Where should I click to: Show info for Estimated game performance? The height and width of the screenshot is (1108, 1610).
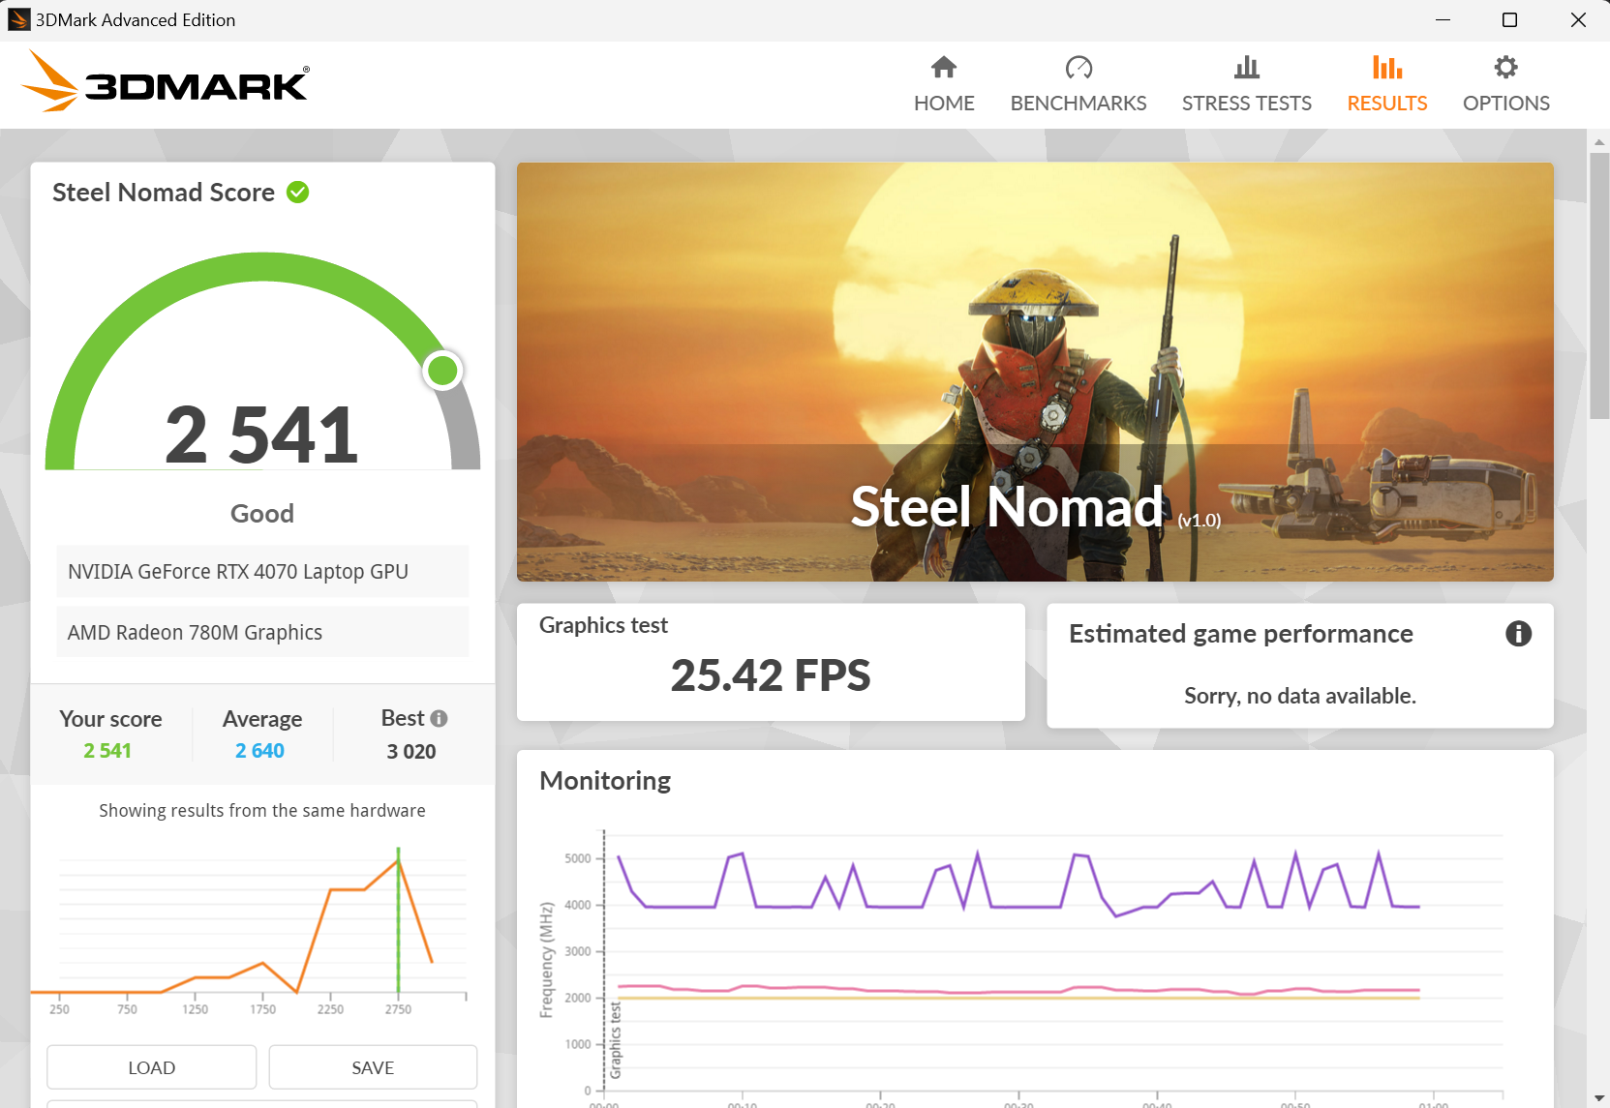[x=1518, y=634]
